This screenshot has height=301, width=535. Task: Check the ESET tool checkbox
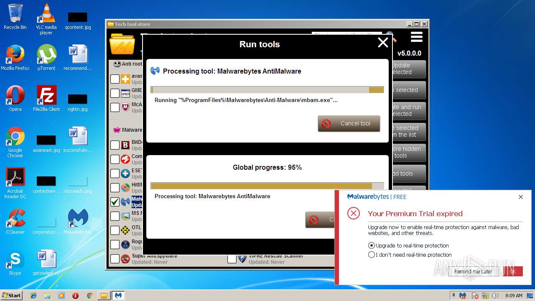point(115,173)
